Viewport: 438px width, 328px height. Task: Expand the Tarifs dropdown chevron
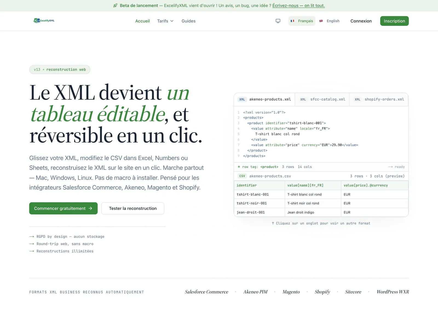coord(172,21)
